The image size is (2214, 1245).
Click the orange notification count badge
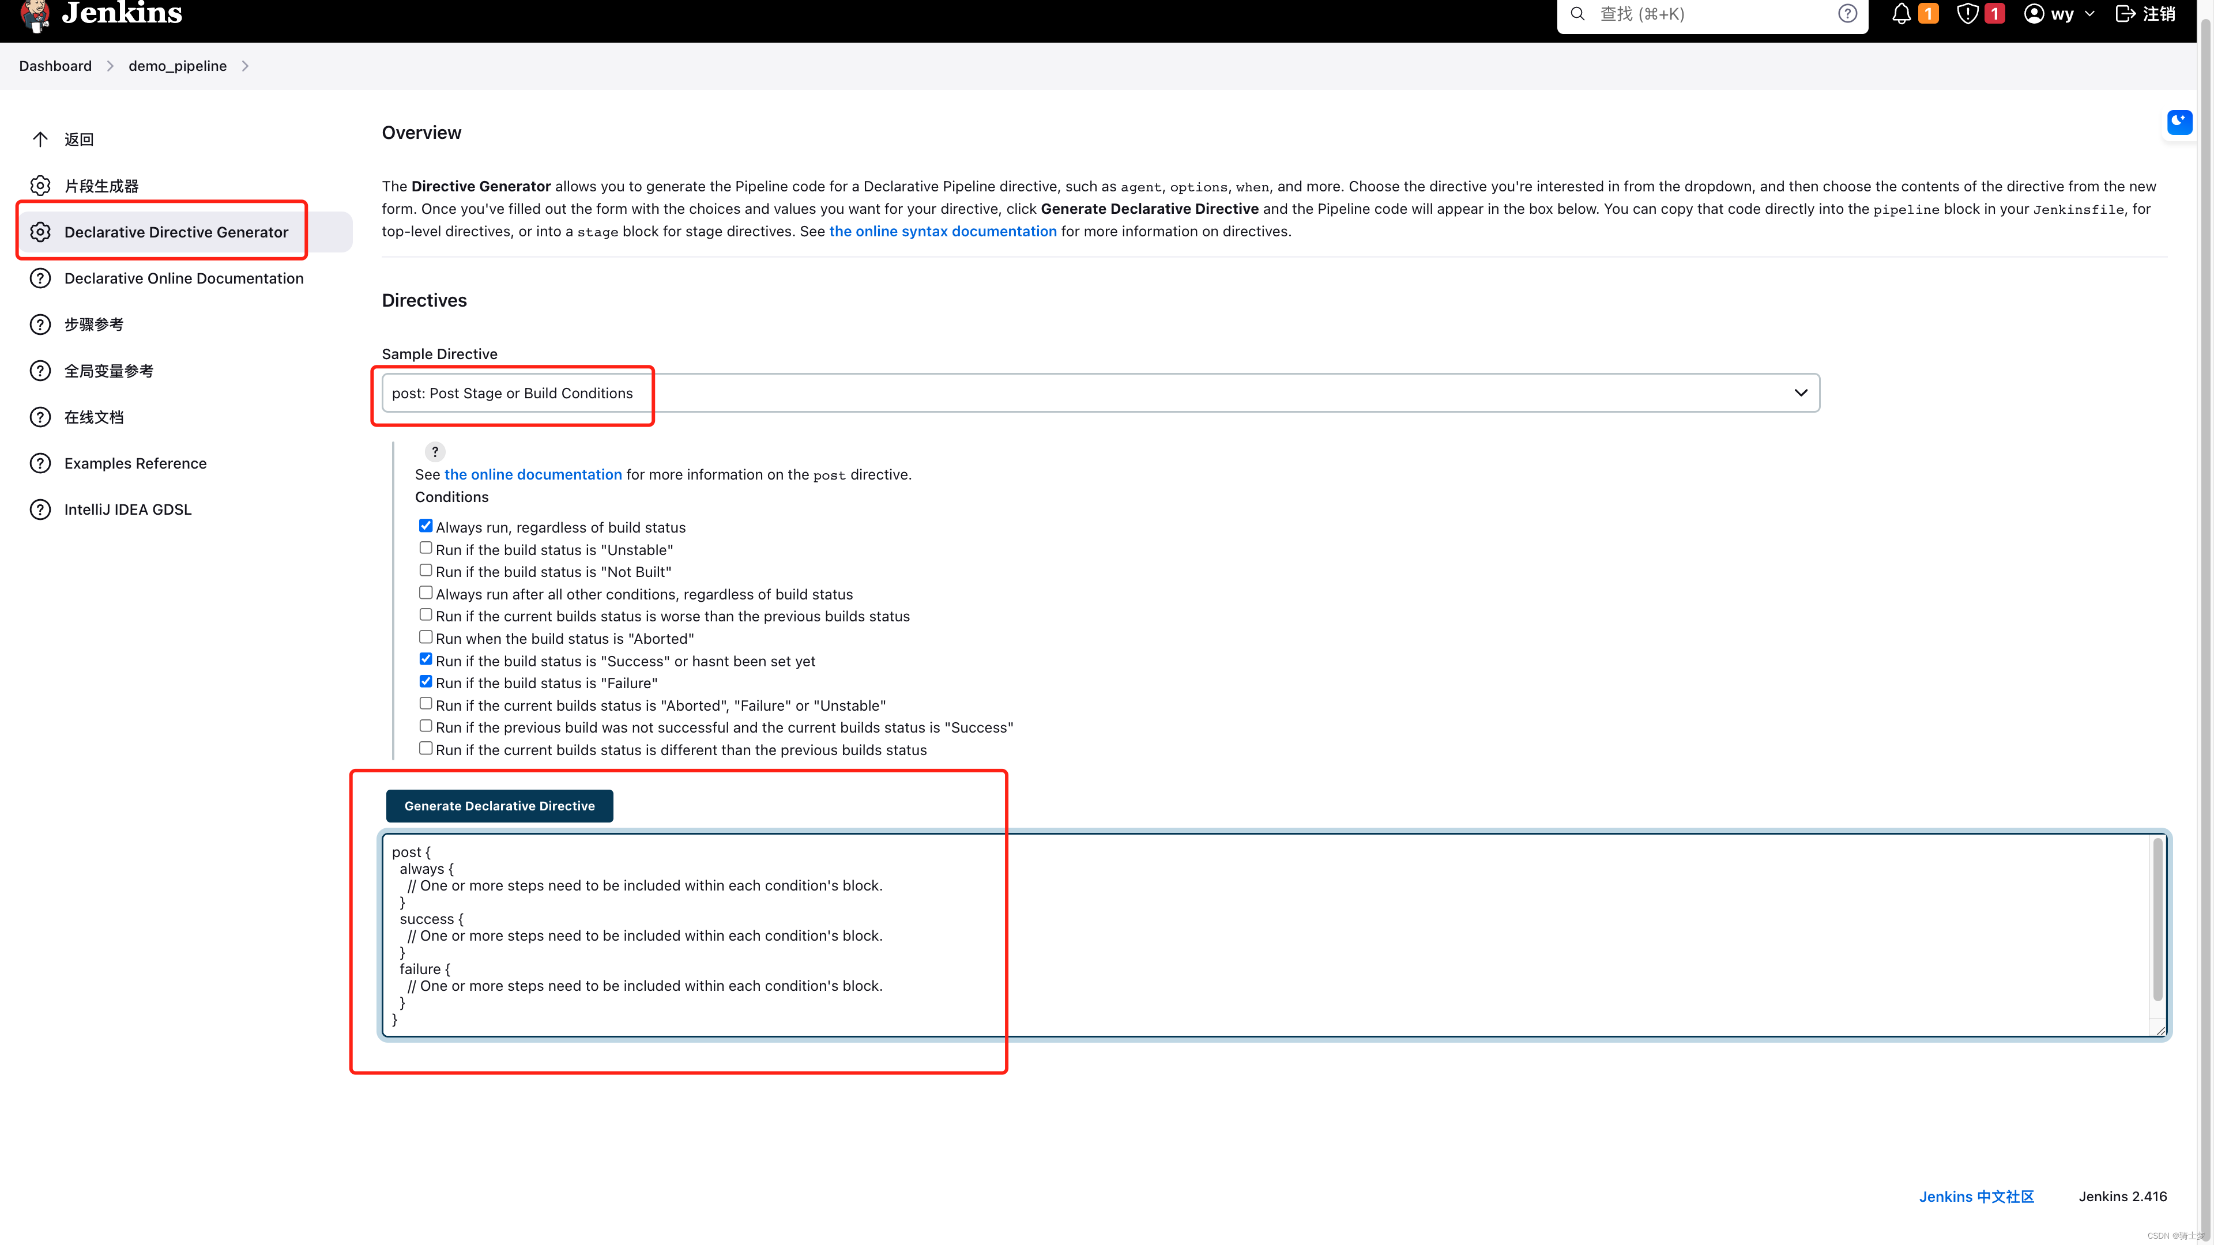pyautogui.click(x=1929, y=14)
